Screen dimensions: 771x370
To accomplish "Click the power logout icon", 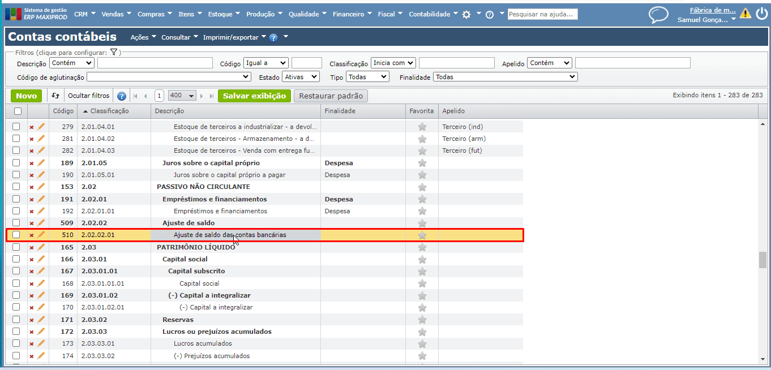I will tap(761, 14).
